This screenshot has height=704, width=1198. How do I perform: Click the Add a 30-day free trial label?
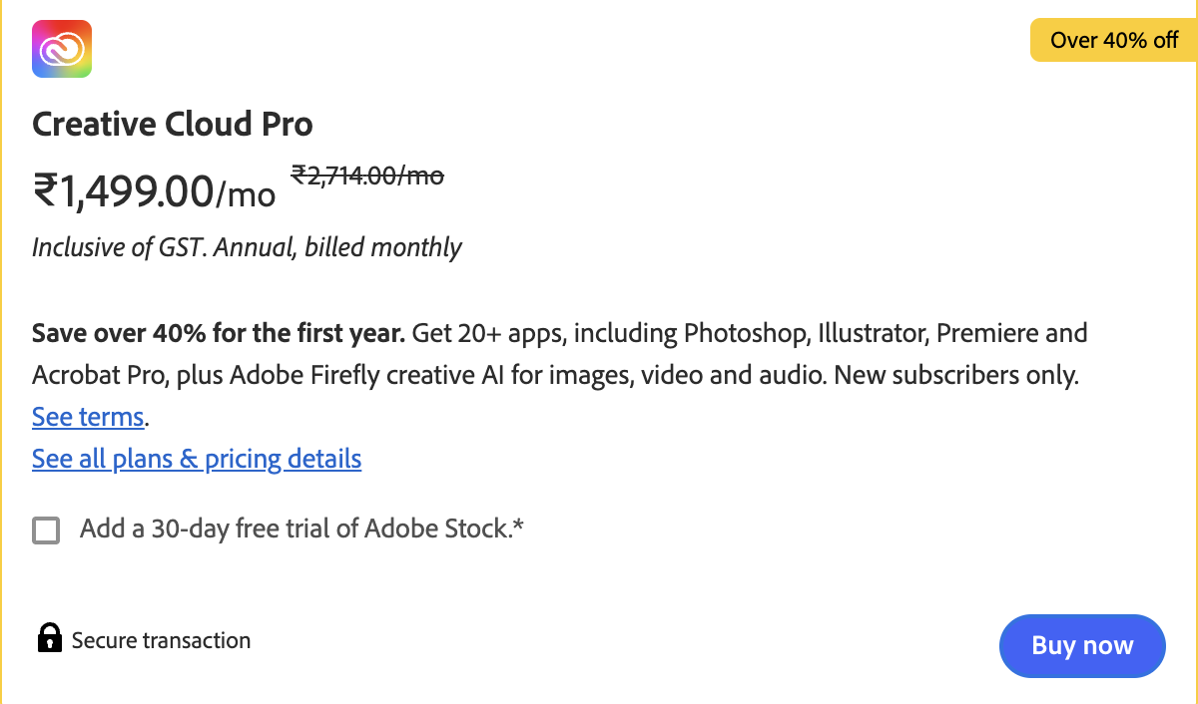click(301, 528)
